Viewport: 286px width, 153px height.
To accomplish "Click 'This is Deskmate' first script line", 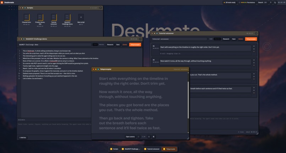I will [x=47, y=51].
